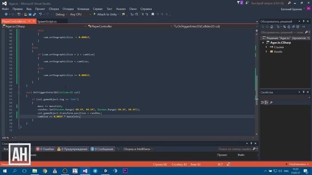Click the View Code icon in Solution Explorer
Viewport: 312px width, 175px height.
click(x=304, y=27)
